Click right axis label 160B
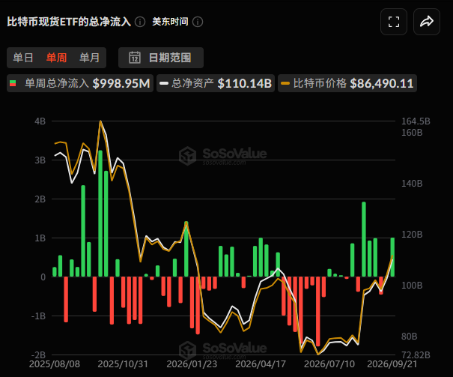 pyautogui.click(x=412, y=133)
